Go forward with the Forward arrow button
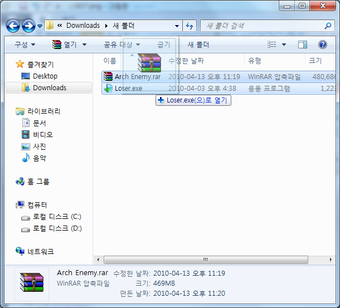This screenshot has height=308, width=340. click(x=28, y=26)
